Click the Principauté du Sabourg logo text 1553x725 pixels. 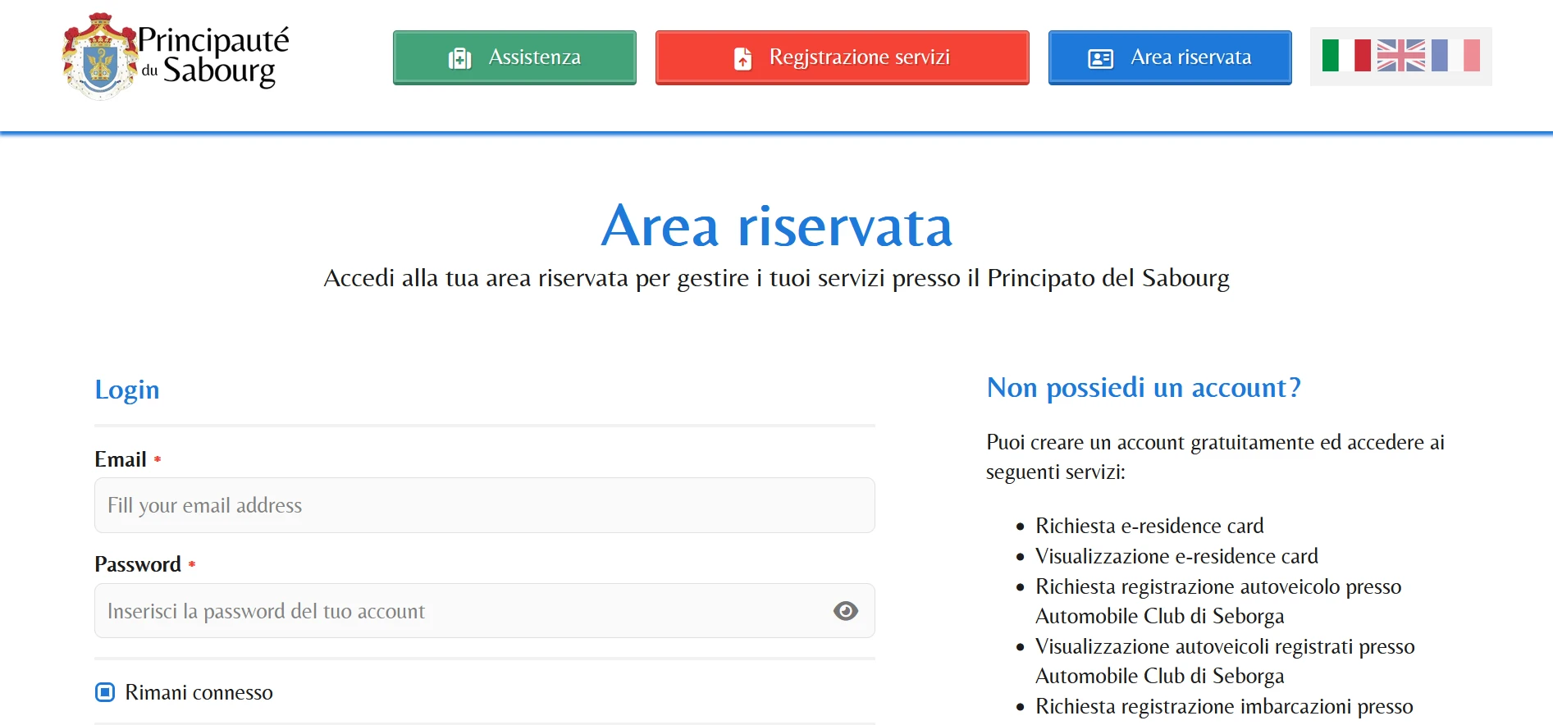pos(213,56)
